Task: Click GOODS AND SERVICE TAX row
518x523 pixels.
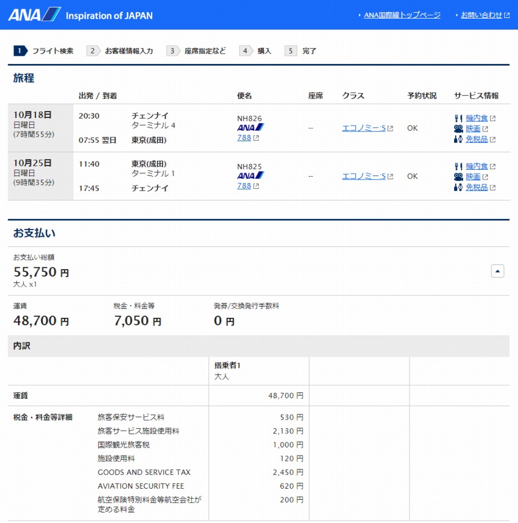Action: coord(200,472)
